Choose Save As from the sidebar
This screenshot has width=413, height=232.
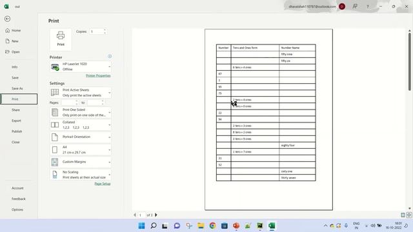[x=17, y=88]
